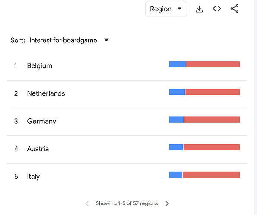Image resolution: width=257 pixels, height=215 pixels.
Task: Click Belgium's red interest bar
Action: point(213,64)
